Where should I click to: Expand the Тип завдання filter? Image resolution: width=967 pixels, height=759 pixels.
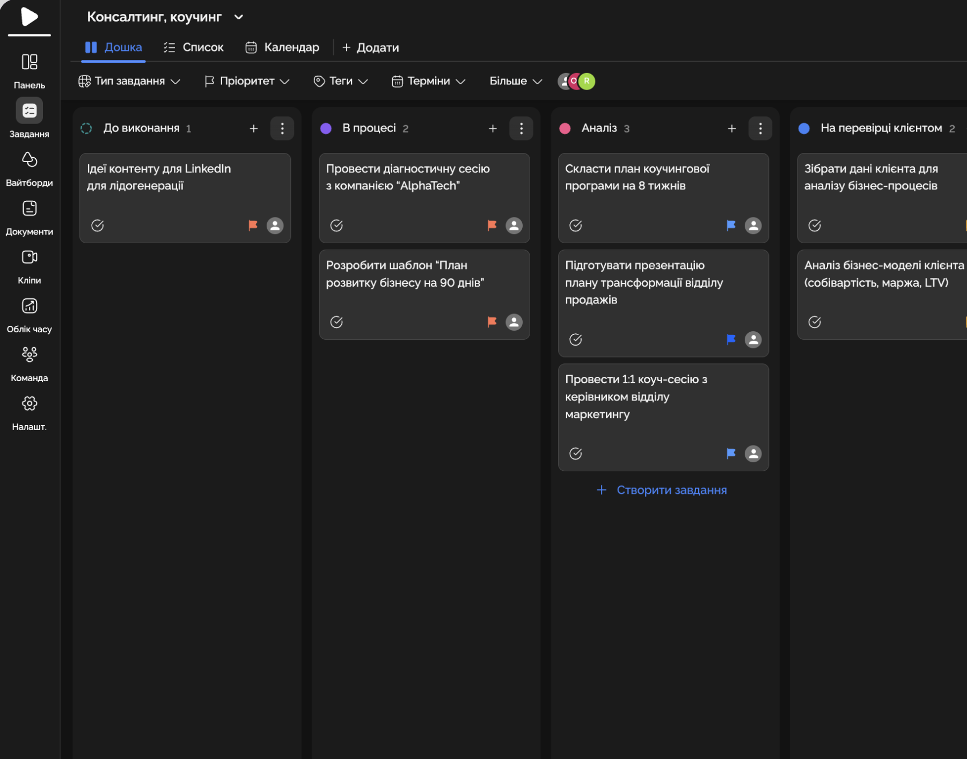pos(129,81)
